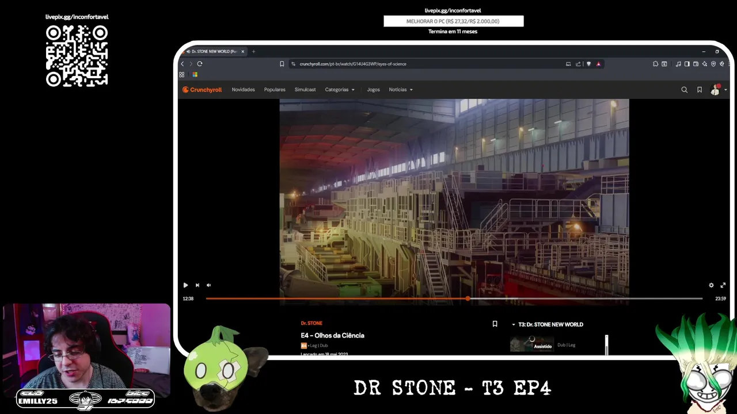Viewport: 737px width, 414px height.
Task: Play the video
Action: tap(185, 285)
